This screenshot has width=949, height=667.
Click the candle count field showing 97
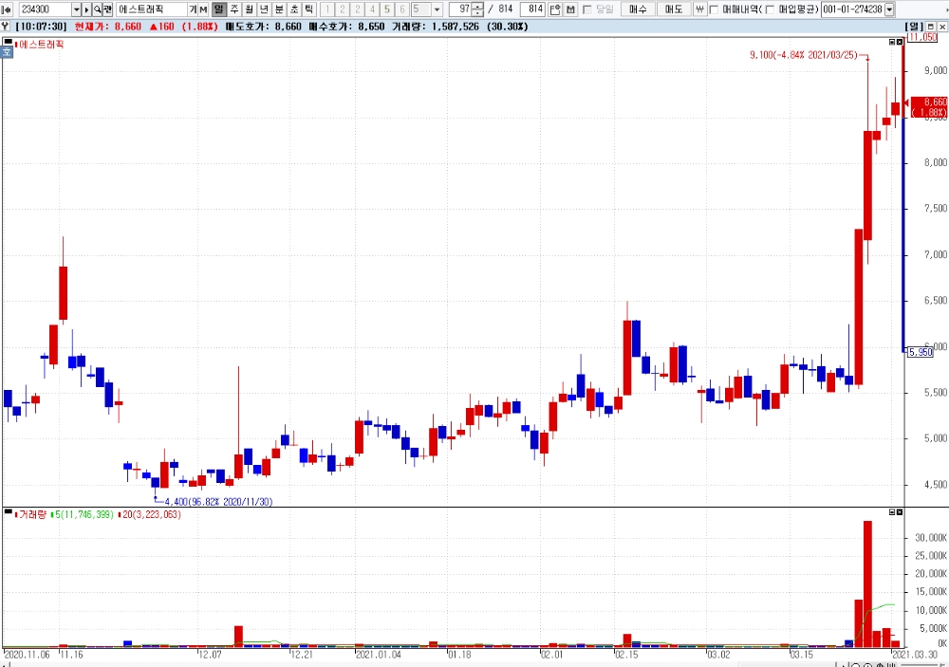tap(460, 9)
